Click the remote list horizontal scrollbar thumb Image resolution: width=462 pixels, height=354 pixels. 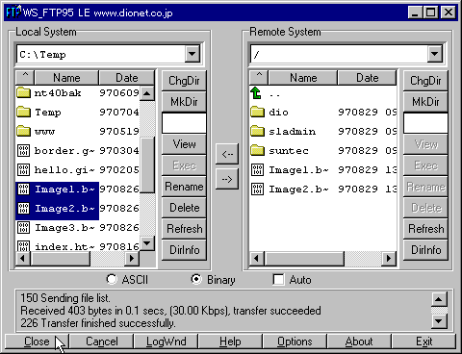(304, 259)
